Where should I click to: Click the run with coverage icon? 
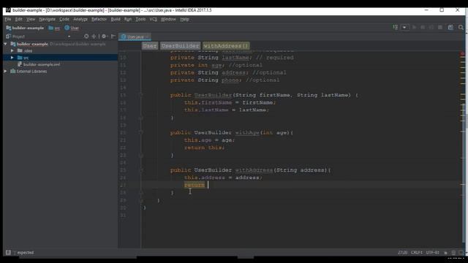tap(431, 28)
